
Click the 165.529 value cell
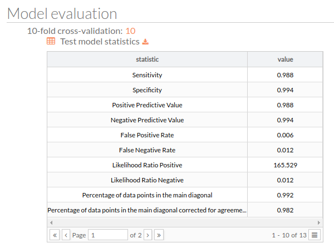(285, 165)
